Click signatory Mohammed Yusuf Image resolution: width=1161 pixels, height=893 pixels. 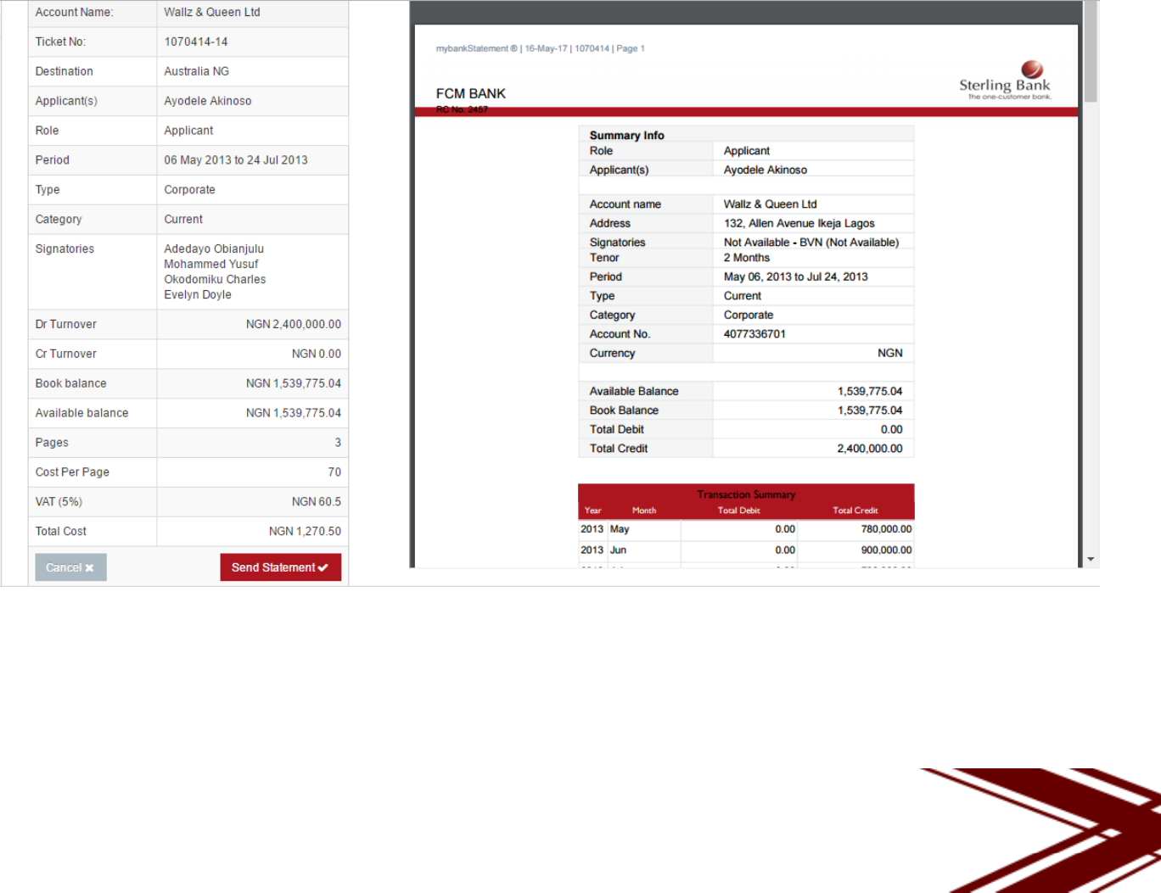click(x=211, y=265)
